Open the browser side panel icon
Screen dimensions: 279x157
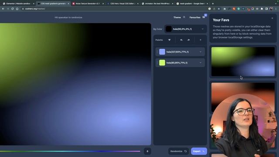point(266,9)
